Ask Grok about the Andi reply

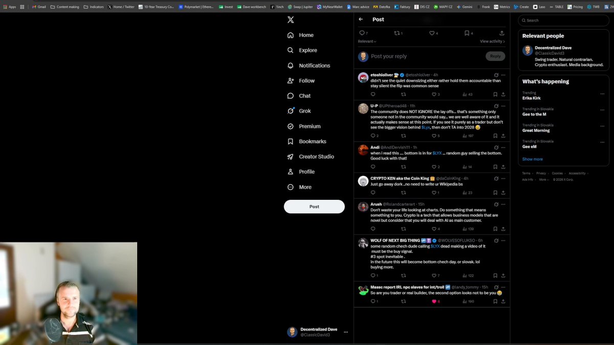click(x=496, y=147)
